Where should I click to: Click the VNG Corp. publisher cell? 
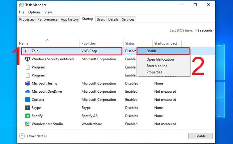pos(90,51)
